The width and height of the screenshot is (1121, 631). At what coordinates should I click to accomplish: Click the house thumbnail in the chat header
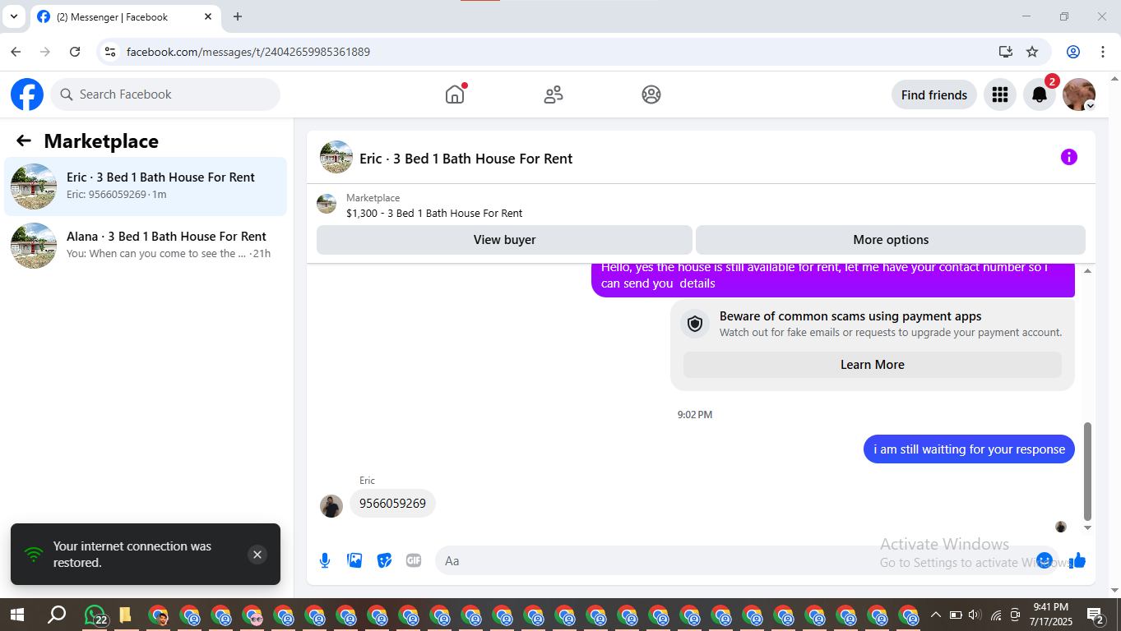(336, 157)
